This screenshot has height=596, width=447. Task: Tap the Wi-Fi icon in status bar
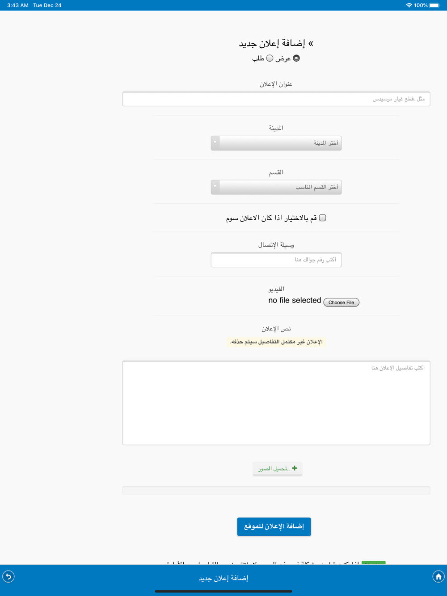(x=409, y=5)
